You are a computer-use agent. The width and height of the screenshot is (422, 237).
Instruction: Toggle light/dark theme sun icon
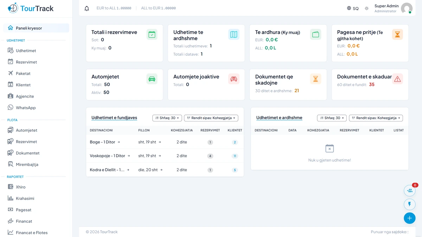click(367, 8)
